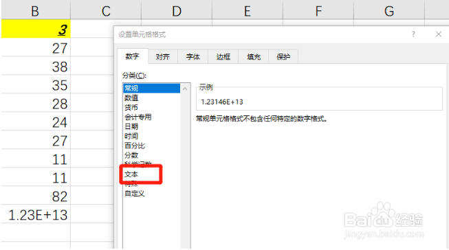Screen dimensions: 449x250
Task: Pick 会计专用 category
Action: tap(138, 117)
